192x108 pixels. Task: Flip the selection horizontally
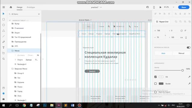click(x=181, y=37)
